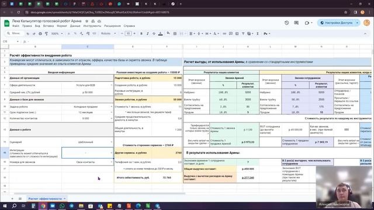
Task: Add a comment via the toolbar
Action: point(231,34)
